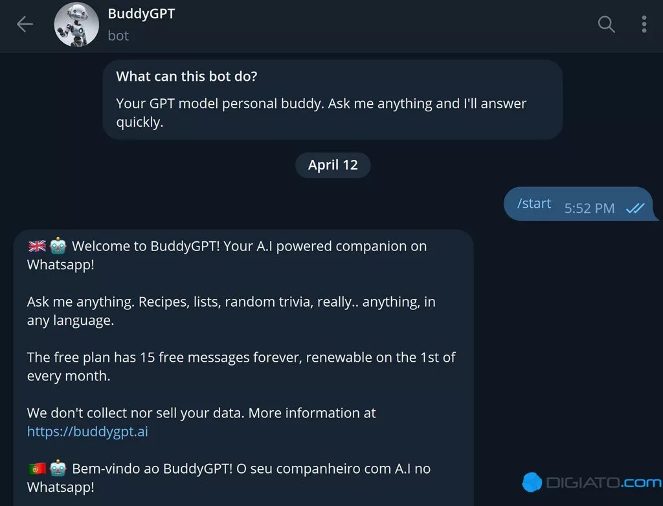663x506 pixels.
Task: Click the double-check read receipt icon
Action: coord(635,208)
